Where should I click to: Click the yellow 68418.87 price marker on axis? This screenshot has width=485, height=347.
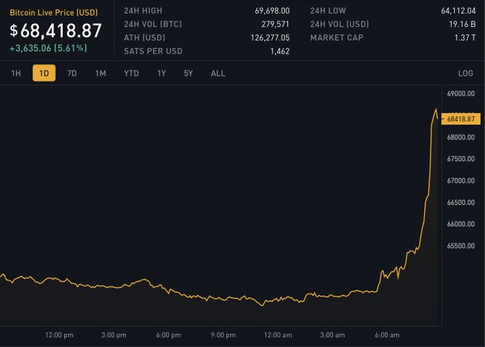click(461, 119)
